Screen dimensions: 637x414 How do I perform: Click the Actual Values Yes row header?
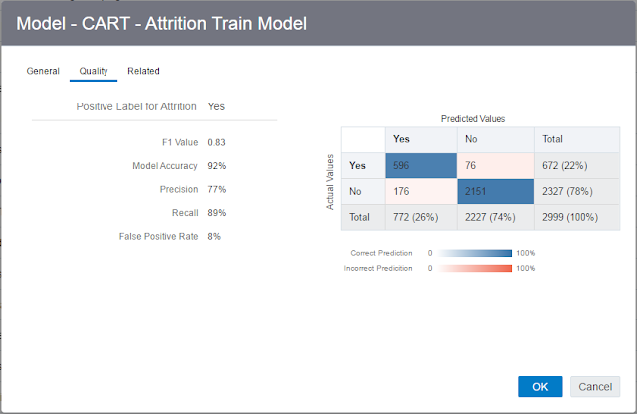tap(363, 166)
